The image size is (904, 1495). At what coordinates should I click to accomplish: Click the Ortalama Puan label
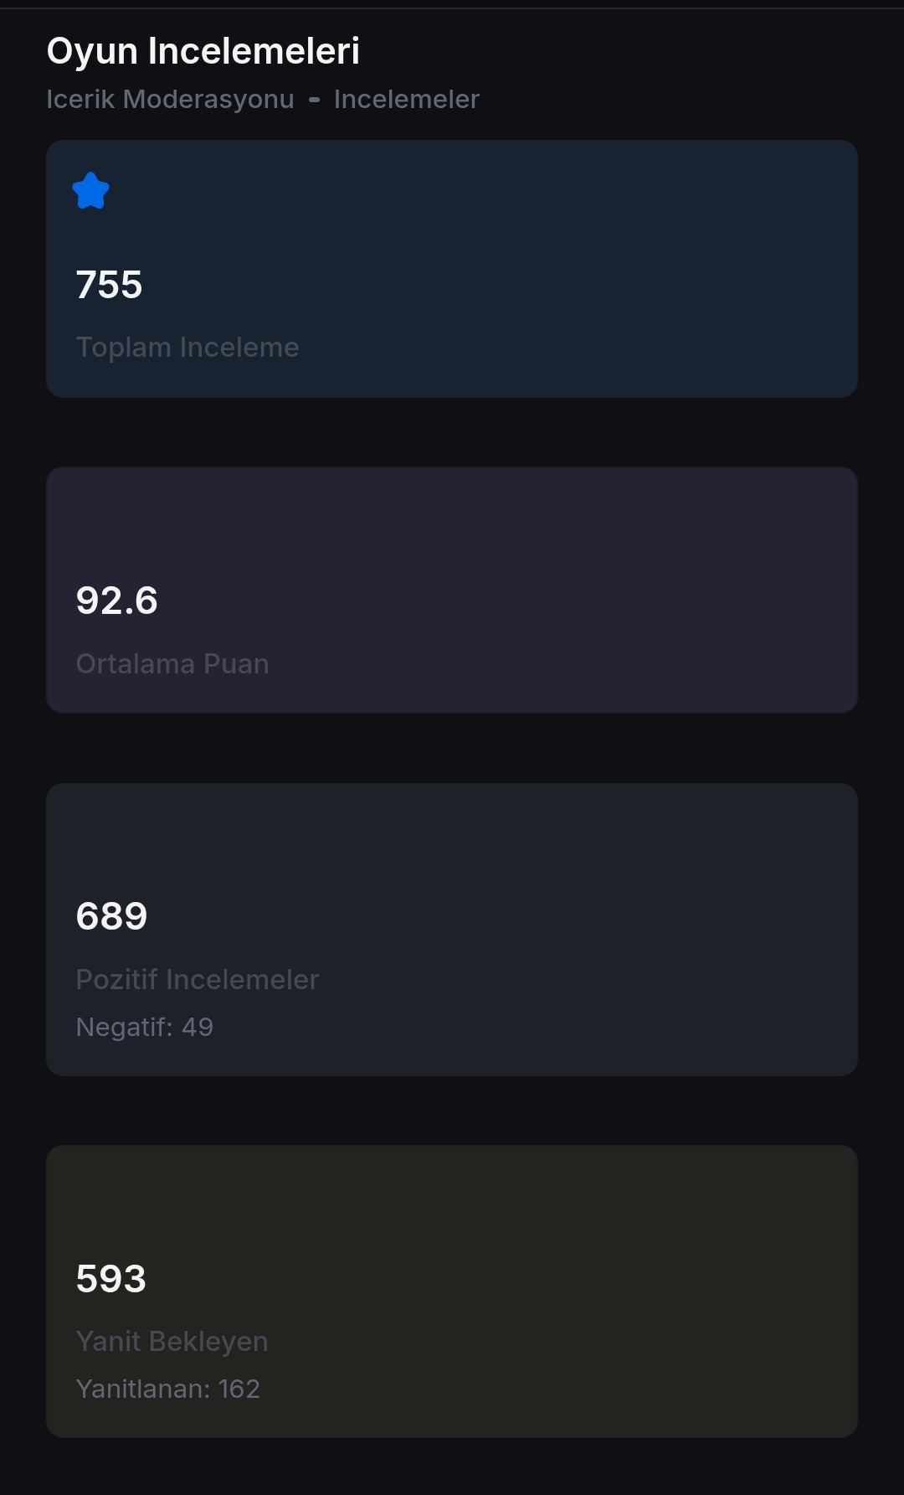pyautogui.click(x=172, y=664)
